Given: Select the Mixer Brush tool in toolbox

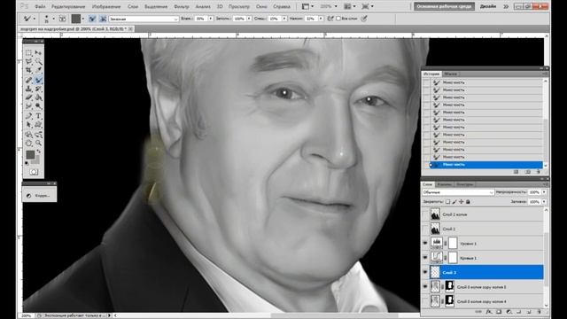Looking at the screenshot, I should tap(38, 80).
